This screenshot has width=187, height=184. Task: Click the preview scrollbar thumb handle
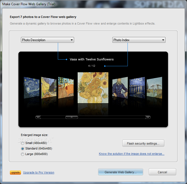tap(72, 117)
